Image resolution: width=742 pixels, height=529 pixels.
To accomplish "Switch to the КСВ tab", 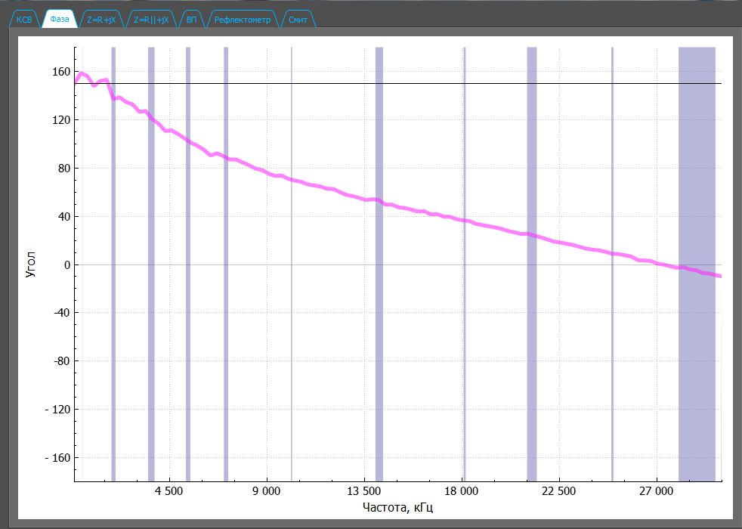I will tap(24, 20).
